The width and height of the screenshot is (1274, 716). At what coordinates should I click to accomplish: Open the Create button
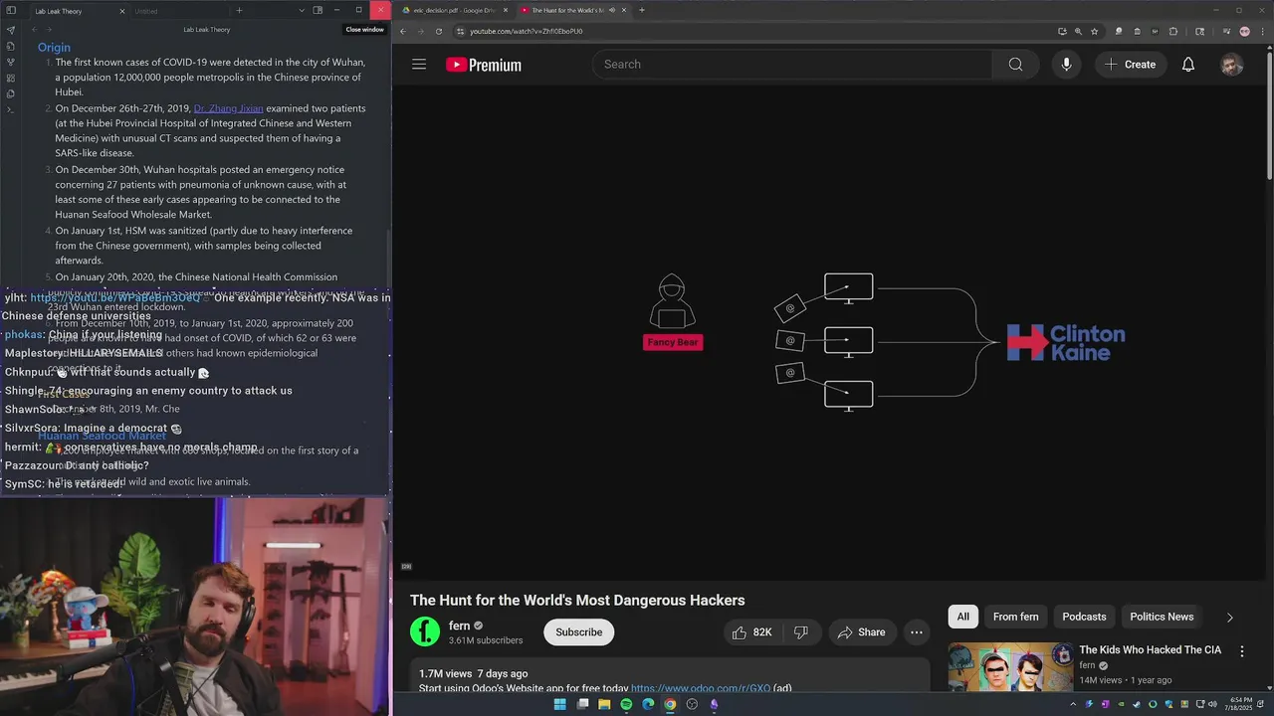point(1130,65)
